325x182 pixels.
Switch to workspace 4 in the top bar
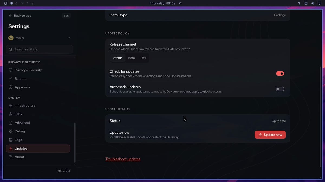[x=27, y=3]
